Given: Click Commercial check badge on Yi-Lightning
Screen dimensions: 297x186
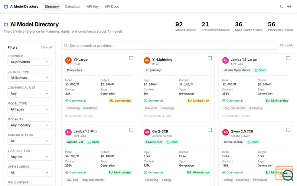Looking at the screenshot, I should click(154, 101).
